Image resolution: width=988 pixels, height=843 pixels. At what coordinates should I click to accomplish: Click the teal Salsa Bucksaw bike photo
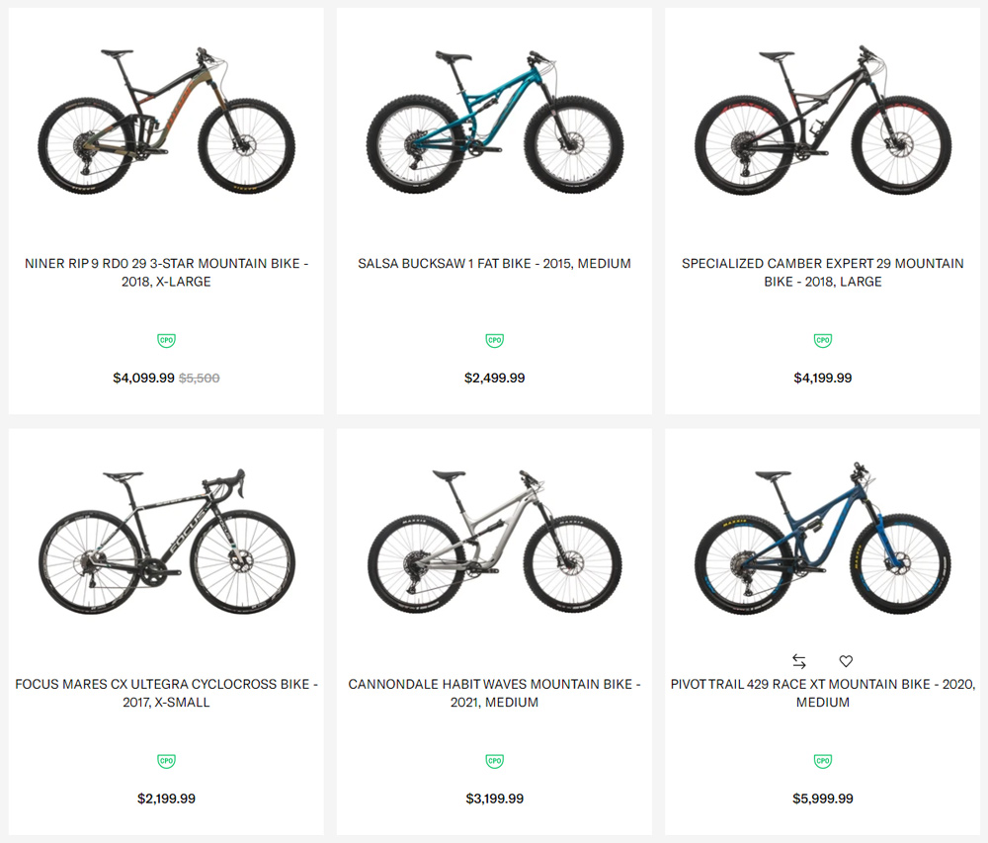tap(494, 123)
